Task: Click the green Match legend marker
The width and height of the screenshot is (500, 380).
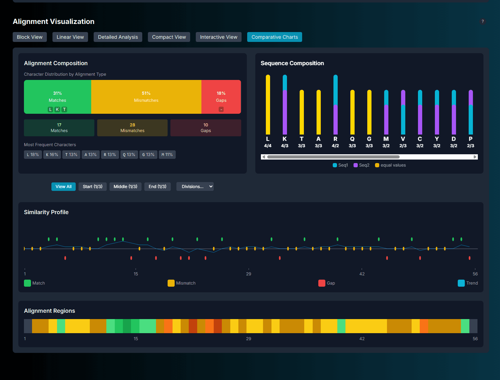Action: (x=27, y=283)
